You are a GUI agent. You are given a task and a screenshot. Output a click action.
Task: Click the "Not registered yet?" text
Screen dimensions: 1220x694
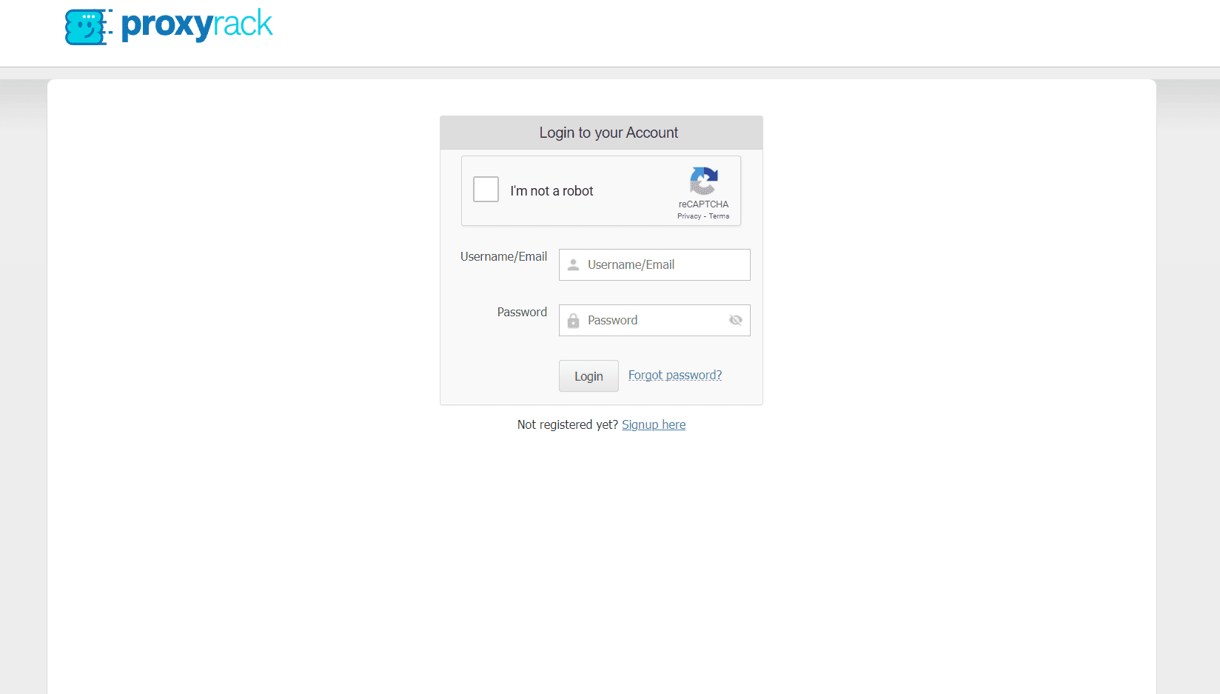[567, 424]
